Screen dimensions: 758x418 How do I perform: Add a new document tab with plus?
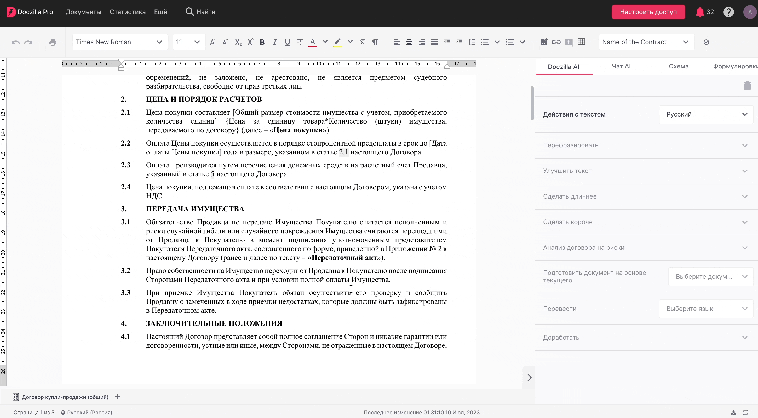point(117,397)
